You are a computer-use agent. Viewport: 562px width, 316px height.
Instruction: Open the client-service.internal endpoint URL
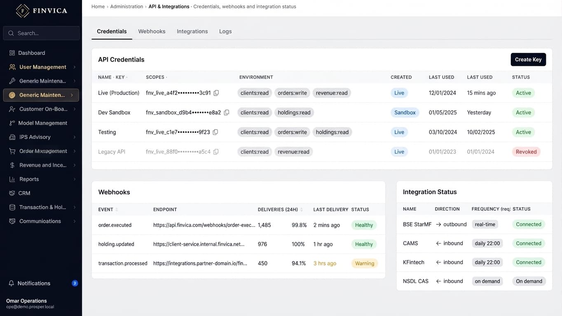pyautogui.click(x=199, y=244)
